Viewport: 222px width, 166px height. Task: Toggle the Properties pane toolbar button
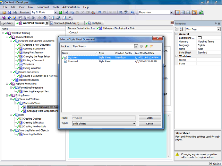click(195, 12)
